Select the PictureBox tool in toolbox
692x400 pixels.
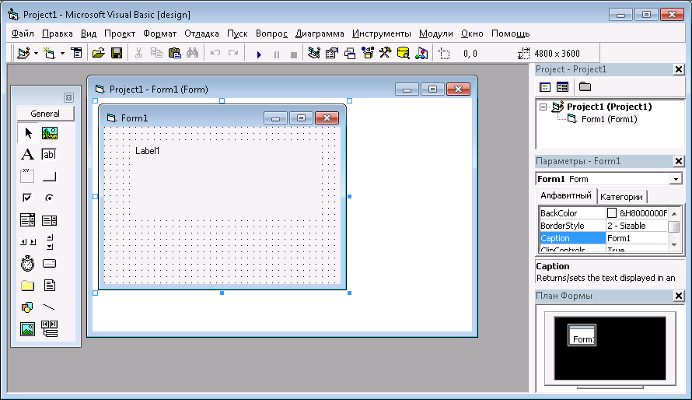click(x=50, y=133)
